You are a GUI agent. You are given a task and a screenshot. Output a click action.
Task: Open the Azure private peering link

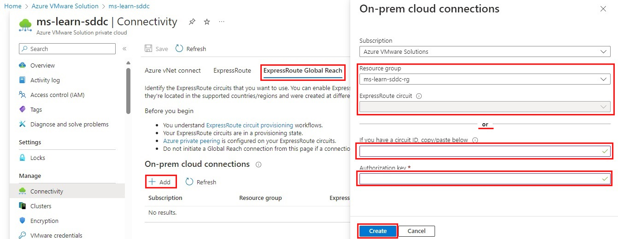click(192, 141)
